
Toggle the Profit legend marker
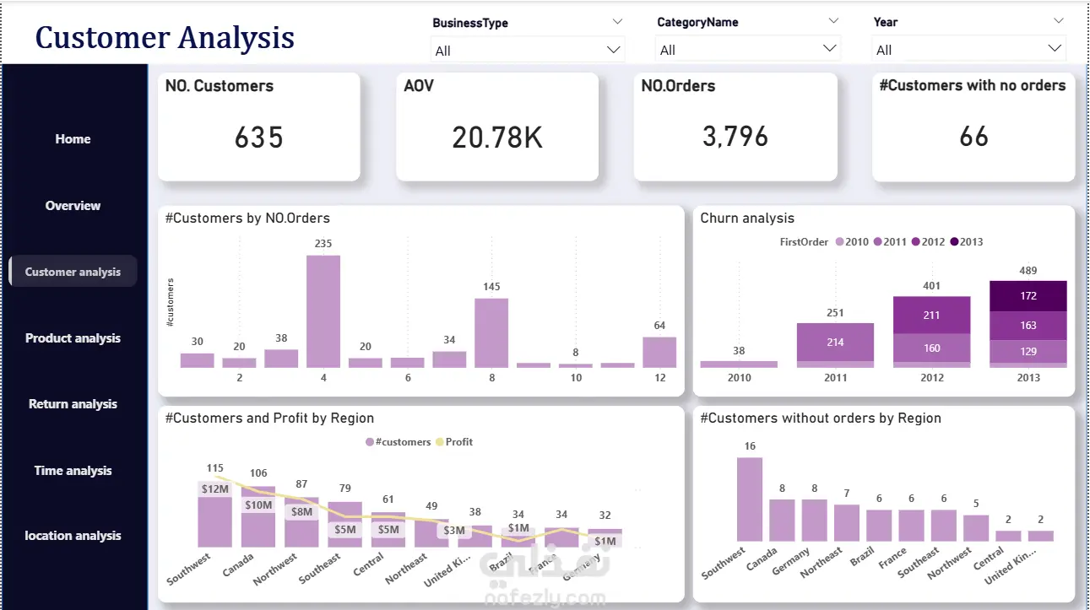pos(439,442)
